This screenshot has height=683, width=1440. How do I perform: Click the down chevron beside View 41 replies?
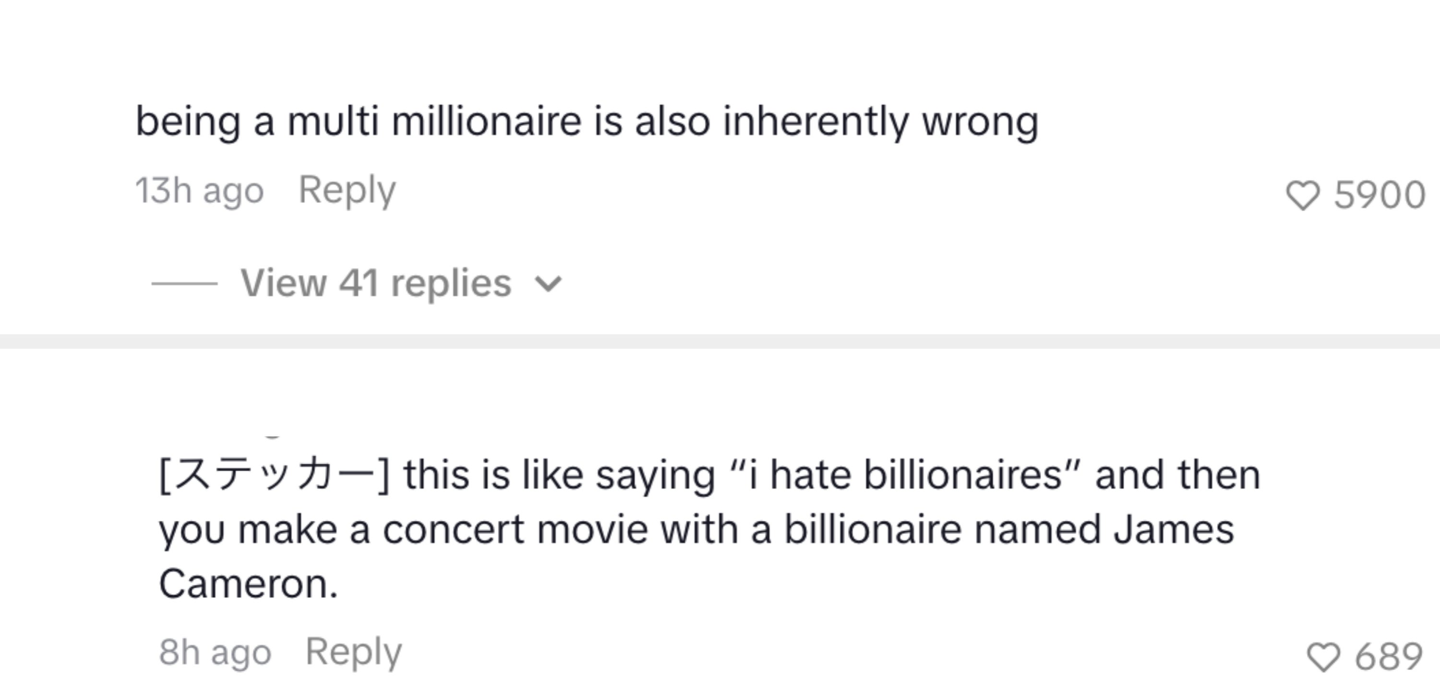548,284
